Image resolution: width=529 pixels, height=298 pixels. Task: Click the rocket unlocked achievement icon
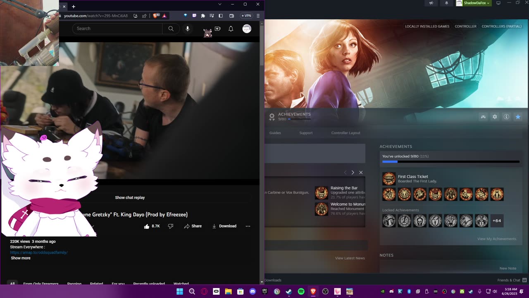point(497,194)
